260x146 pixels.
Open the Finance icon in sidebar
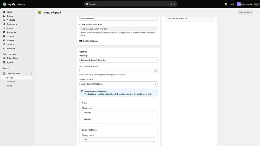click(4, 44)
